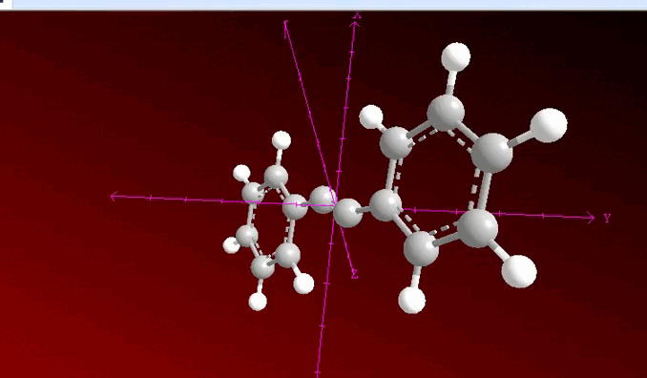Click the hydrogen at the far right of the large ring
The height and width of the screenshot is (378, 647).
pyautogui.click(x=549, y=125)
